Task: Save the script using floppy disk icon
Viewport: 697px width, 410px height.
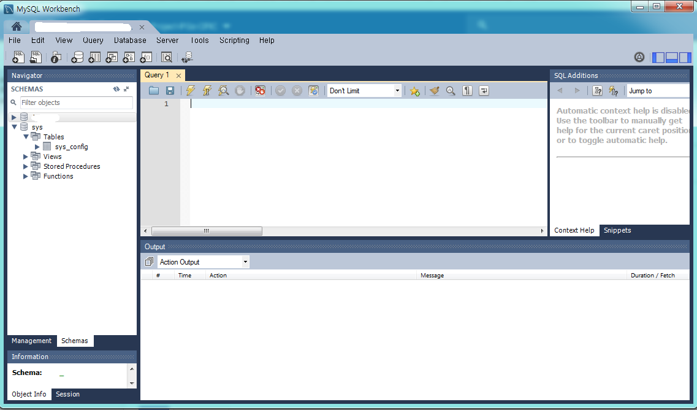Action: (x=170, y=91)
